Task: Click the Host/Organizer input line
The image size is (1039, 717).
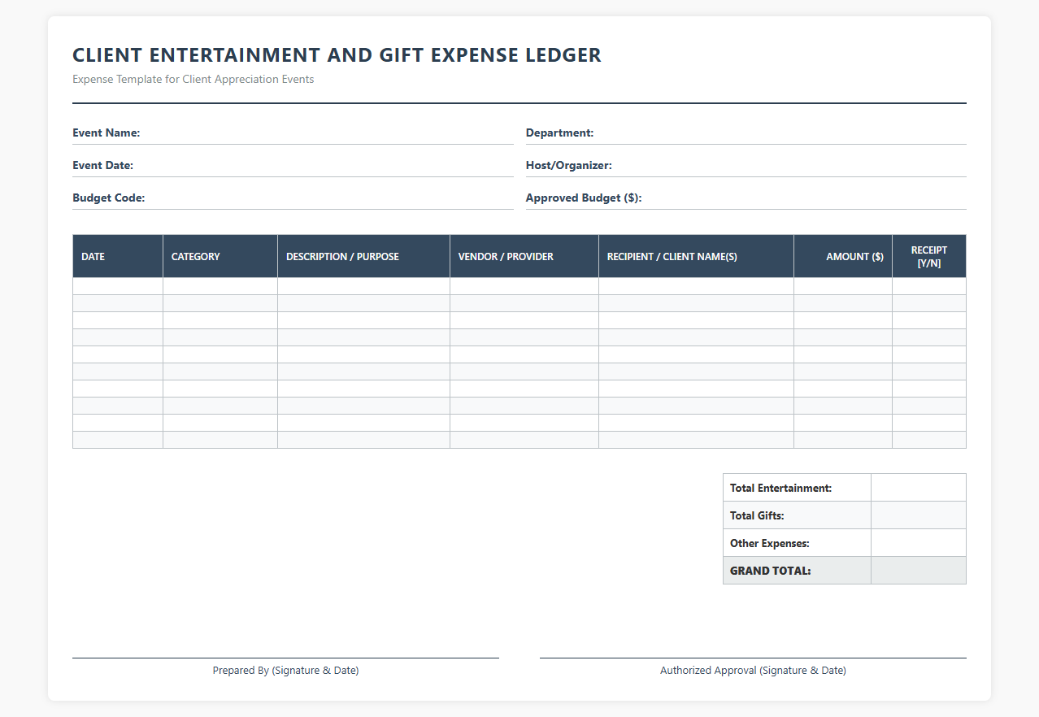Action: pos(789,165)
